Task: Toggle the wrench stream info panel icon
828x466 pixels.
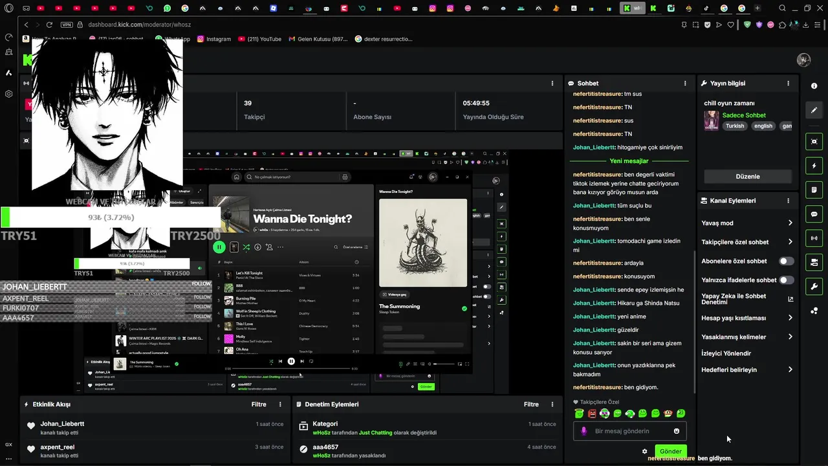Action: coord(814,287)
